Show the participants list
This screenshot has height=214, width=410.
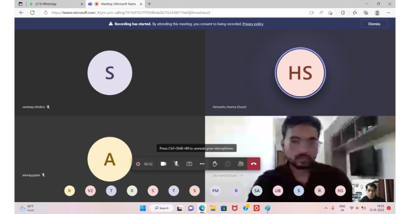240,164
